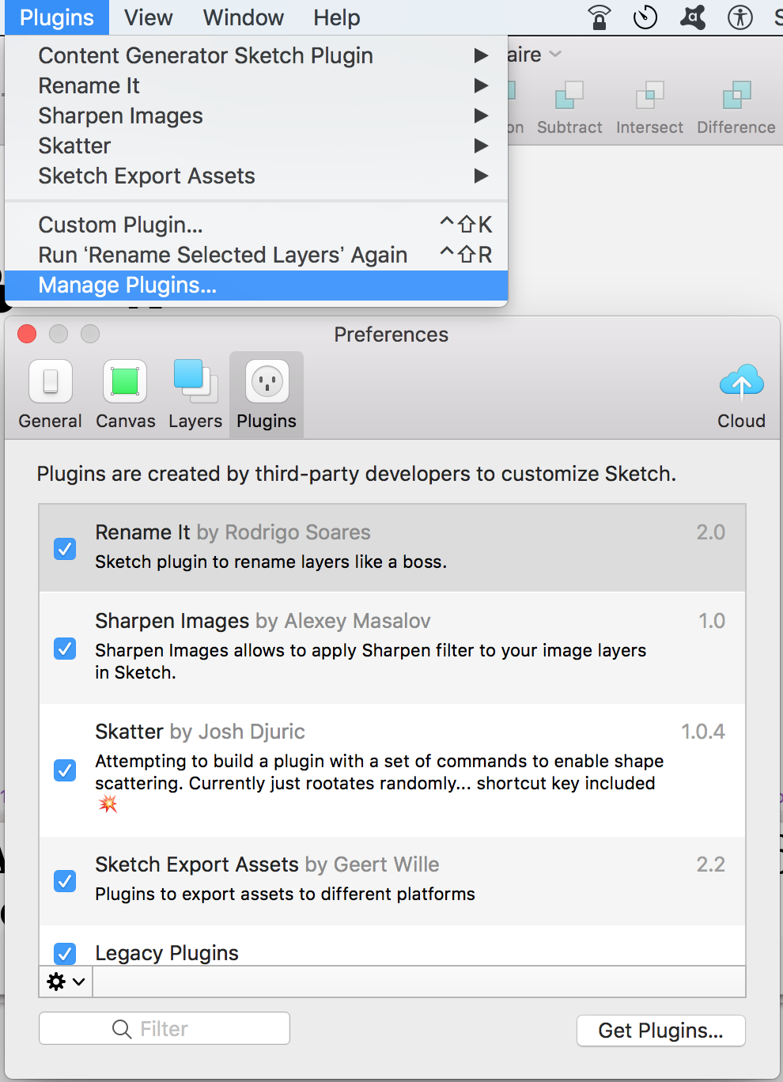Click Sketch Export Assets version 2.2
This screenshot has height=1082, width=783.
[x=710, y=864]
